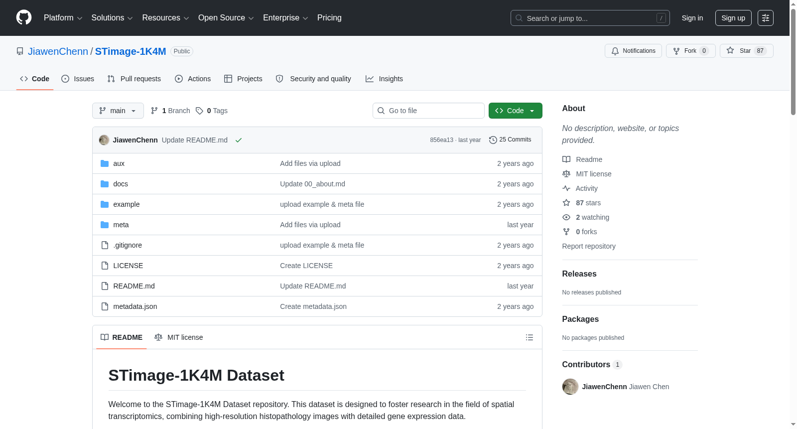The width and height of the screenshot is (797, 429).
Task: View 1 Branch list
Action: 170,111
